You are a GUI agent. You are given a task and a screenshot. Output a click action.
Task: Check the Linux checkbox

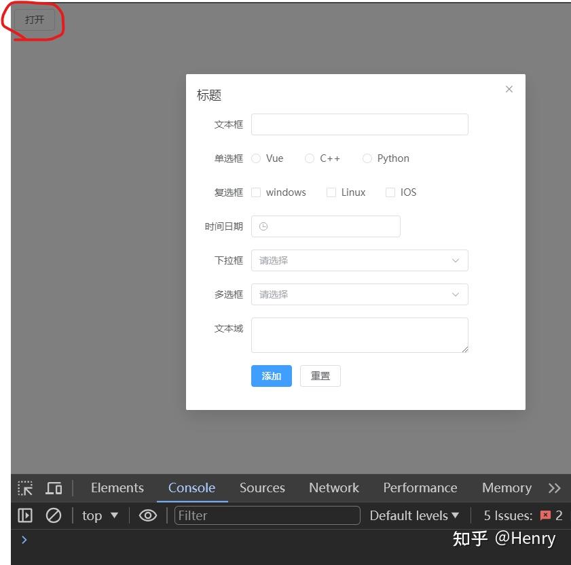click(331, 192)
